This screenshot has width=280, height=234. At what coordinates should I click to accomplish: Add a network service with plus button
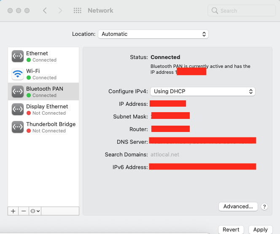pyautogui.click(x=13, y=211)
